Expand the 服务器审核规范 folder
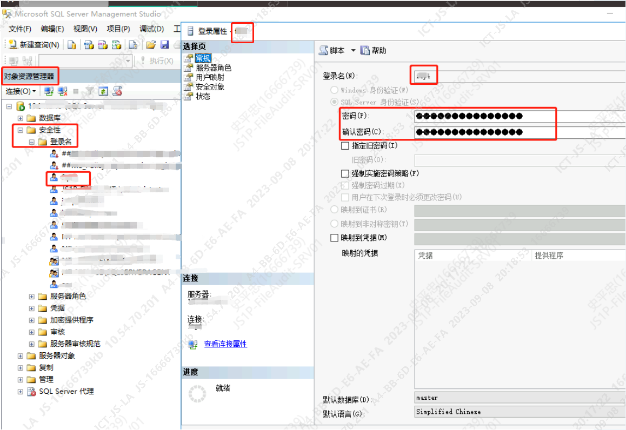 (x=31, y=344)
